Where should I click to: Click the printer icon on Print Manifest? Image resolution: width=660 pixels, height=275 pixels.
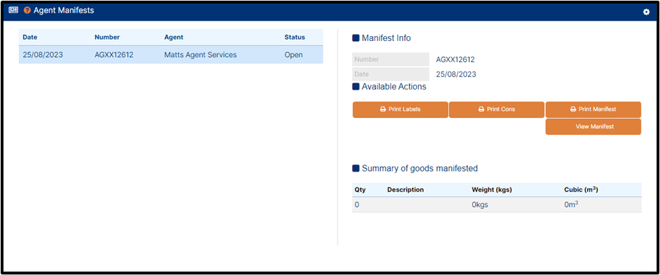[x=573, y=109]
